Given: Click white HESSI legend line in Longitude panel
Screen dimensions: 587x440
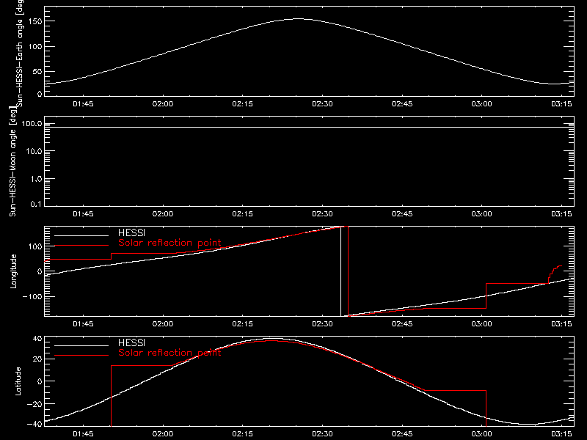Looking at the screenshot, I should [x=81, y=235].
